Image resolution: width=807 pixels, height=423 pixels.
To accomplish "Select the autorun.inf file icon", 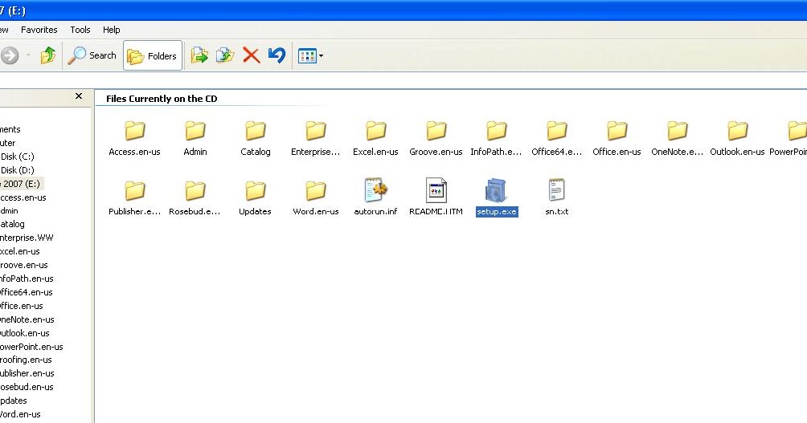I will click(x=375, y=190).
